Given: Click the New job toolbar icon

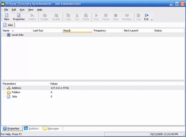Looking at the screenshot, I should 7,17.
